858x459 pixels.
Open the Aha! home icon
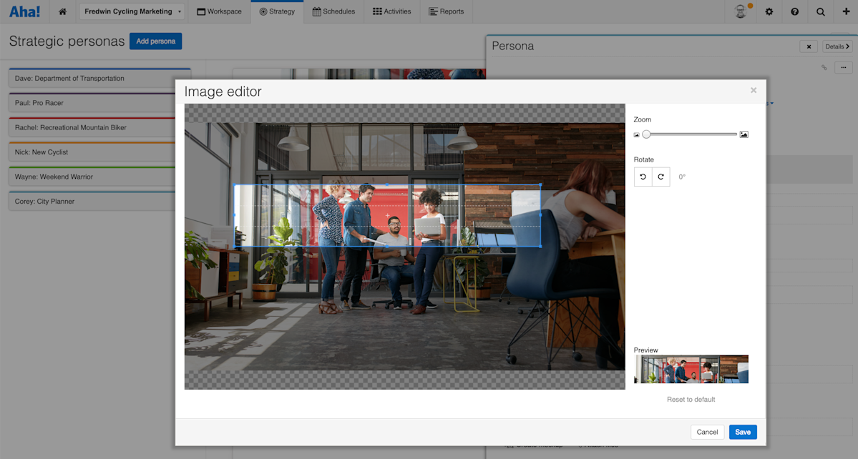(x=62, y=11)
